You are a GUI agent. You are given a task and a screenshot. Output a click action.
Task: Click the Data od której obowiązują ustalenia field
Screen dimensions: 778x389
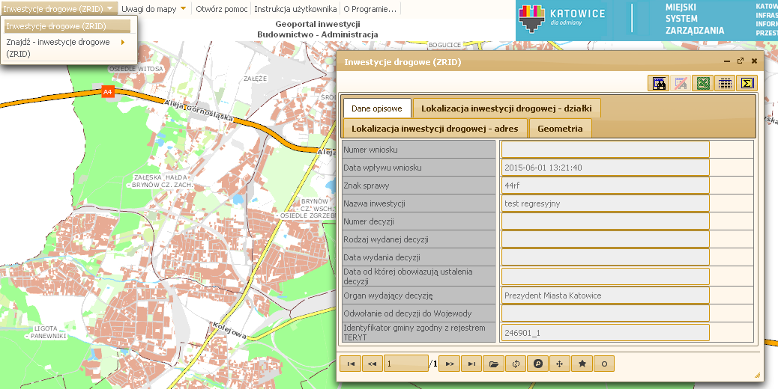[x=606, y=276]
